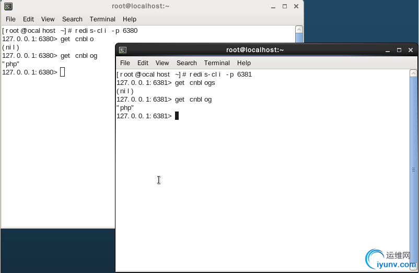Viewport: 419px width, 273px height.
Task: Click back window title 'root@localhost:~'
Action: point(141,6)
